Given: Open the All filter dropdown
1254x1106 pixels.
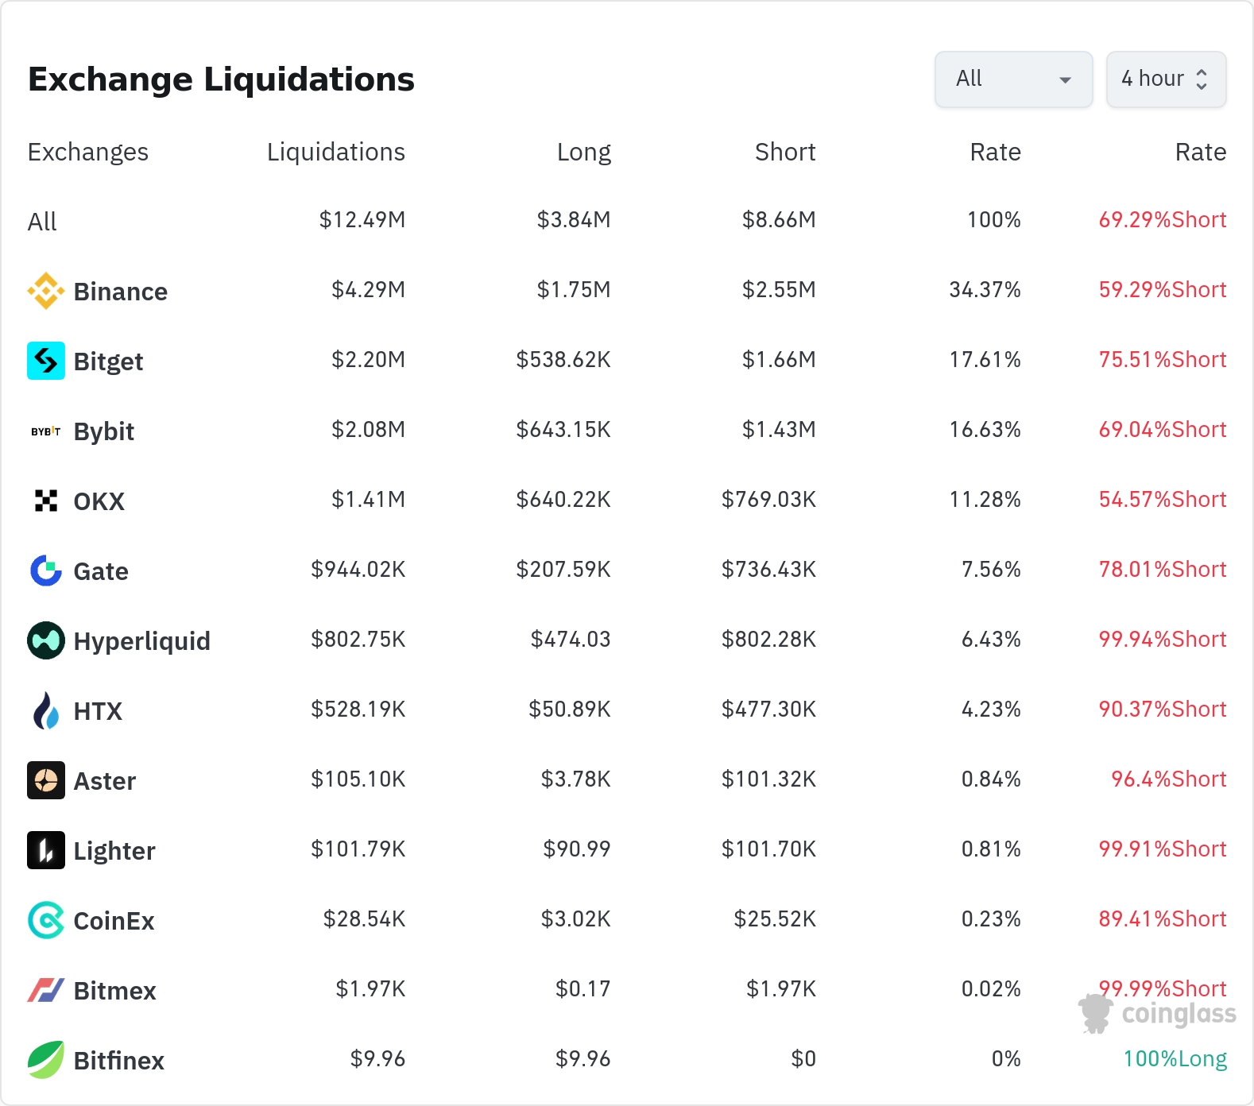Looking at the screenshot, I should [x=1013, y=79].
